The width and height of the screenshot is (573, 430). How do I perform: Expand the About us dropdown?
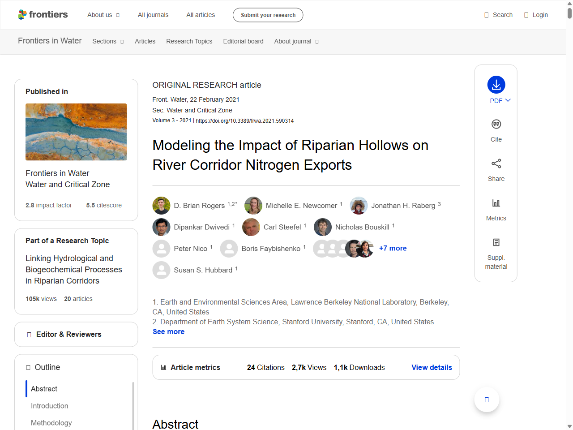click(x=103, y=15)
